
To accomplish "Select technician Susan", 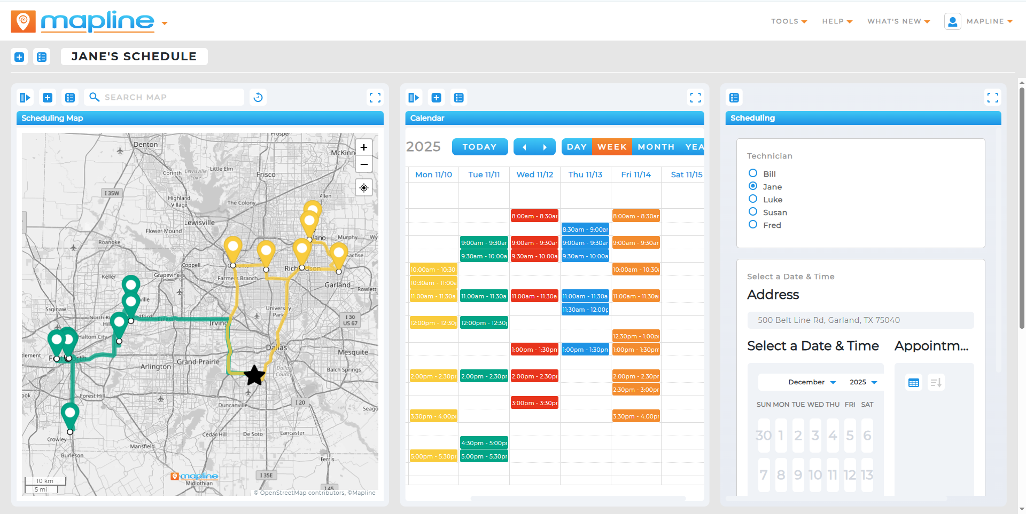I will pos(752,211).
